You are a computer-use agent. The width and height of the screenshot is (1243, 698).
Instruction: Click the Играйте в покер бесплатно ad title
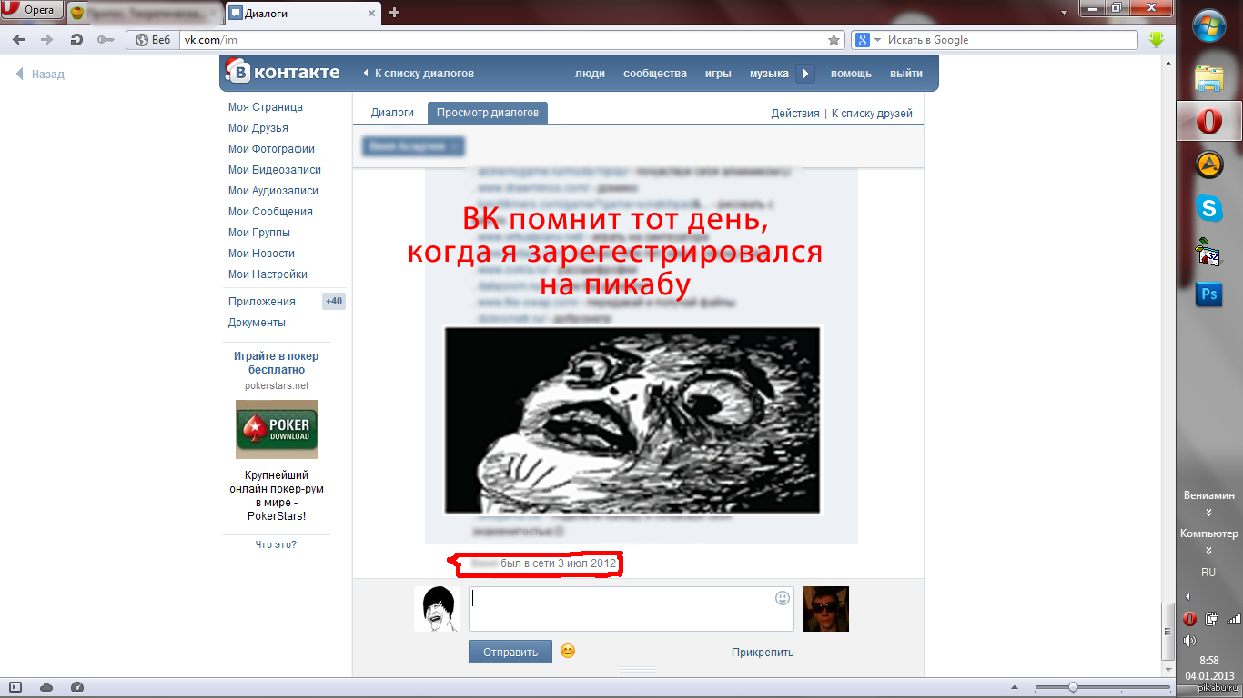[x=277, y=363]
